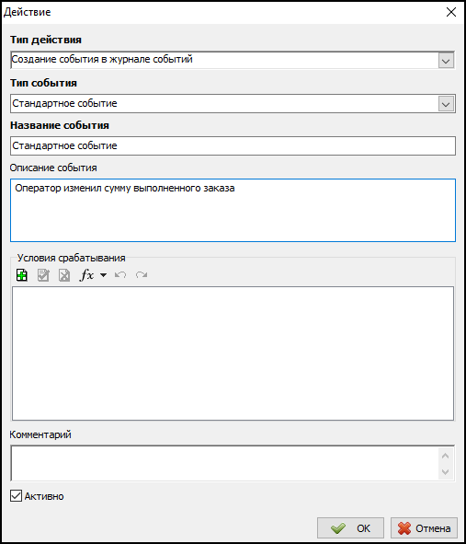Close the Действие dialog window
This screenshot has height=544, width=466.
click(x=451, y=12)
